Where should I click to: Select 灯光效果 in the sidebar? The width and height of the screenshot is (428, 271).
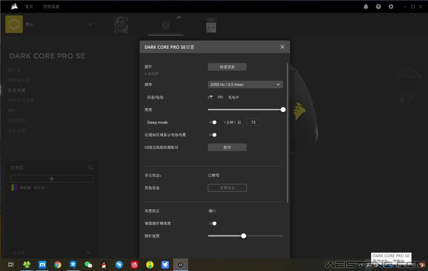coord(17,90)
